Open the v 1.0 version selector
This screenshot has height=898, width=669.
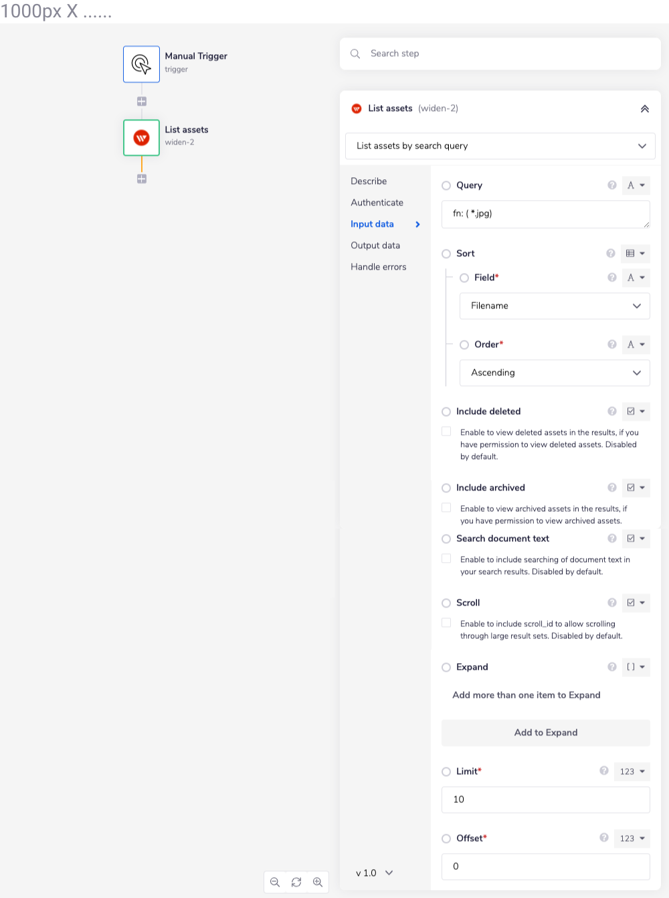click(x=374, y=873)
